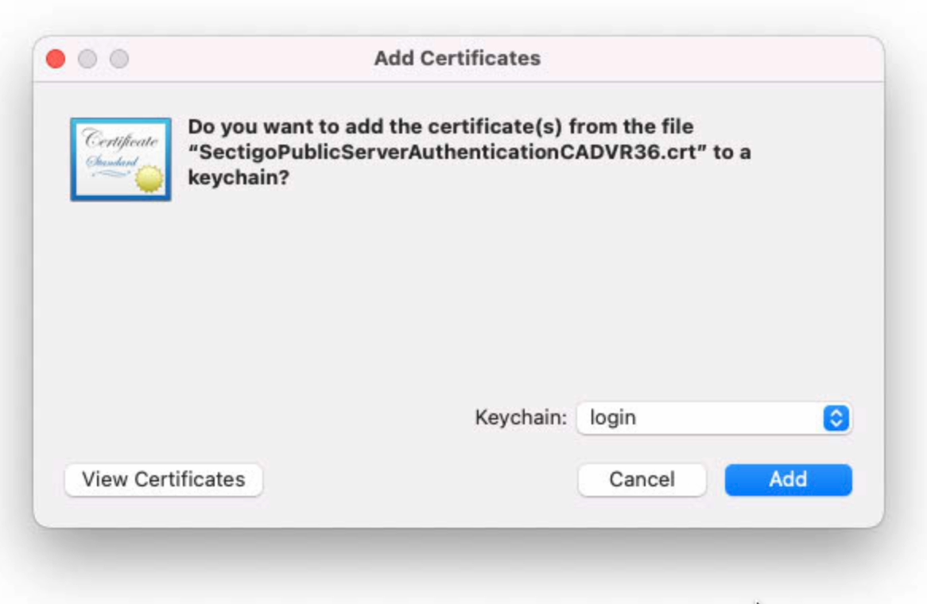Cancel adding the certificate
This screenshot has width=927, height=604.
click(642, 479)
